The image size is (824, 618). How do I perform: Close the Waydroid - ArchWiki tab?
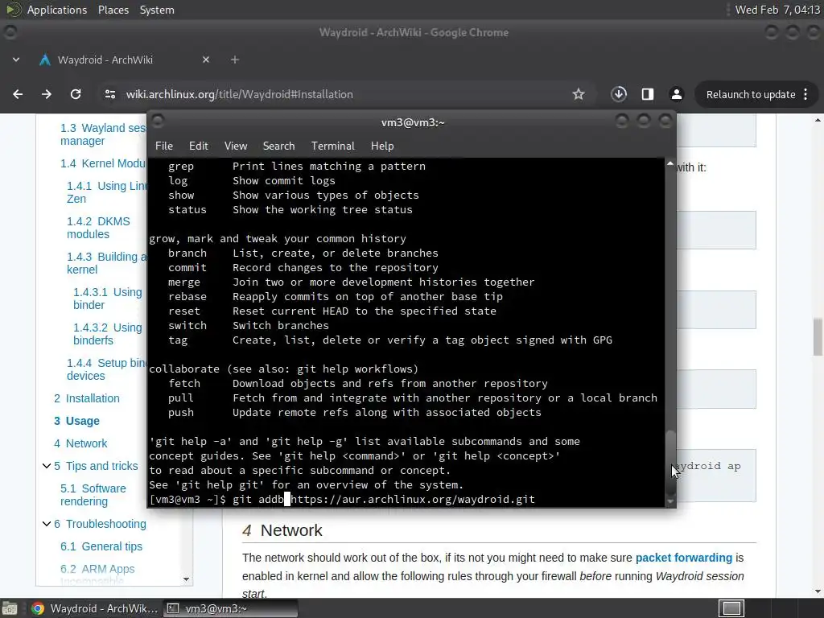pos(206,60)
